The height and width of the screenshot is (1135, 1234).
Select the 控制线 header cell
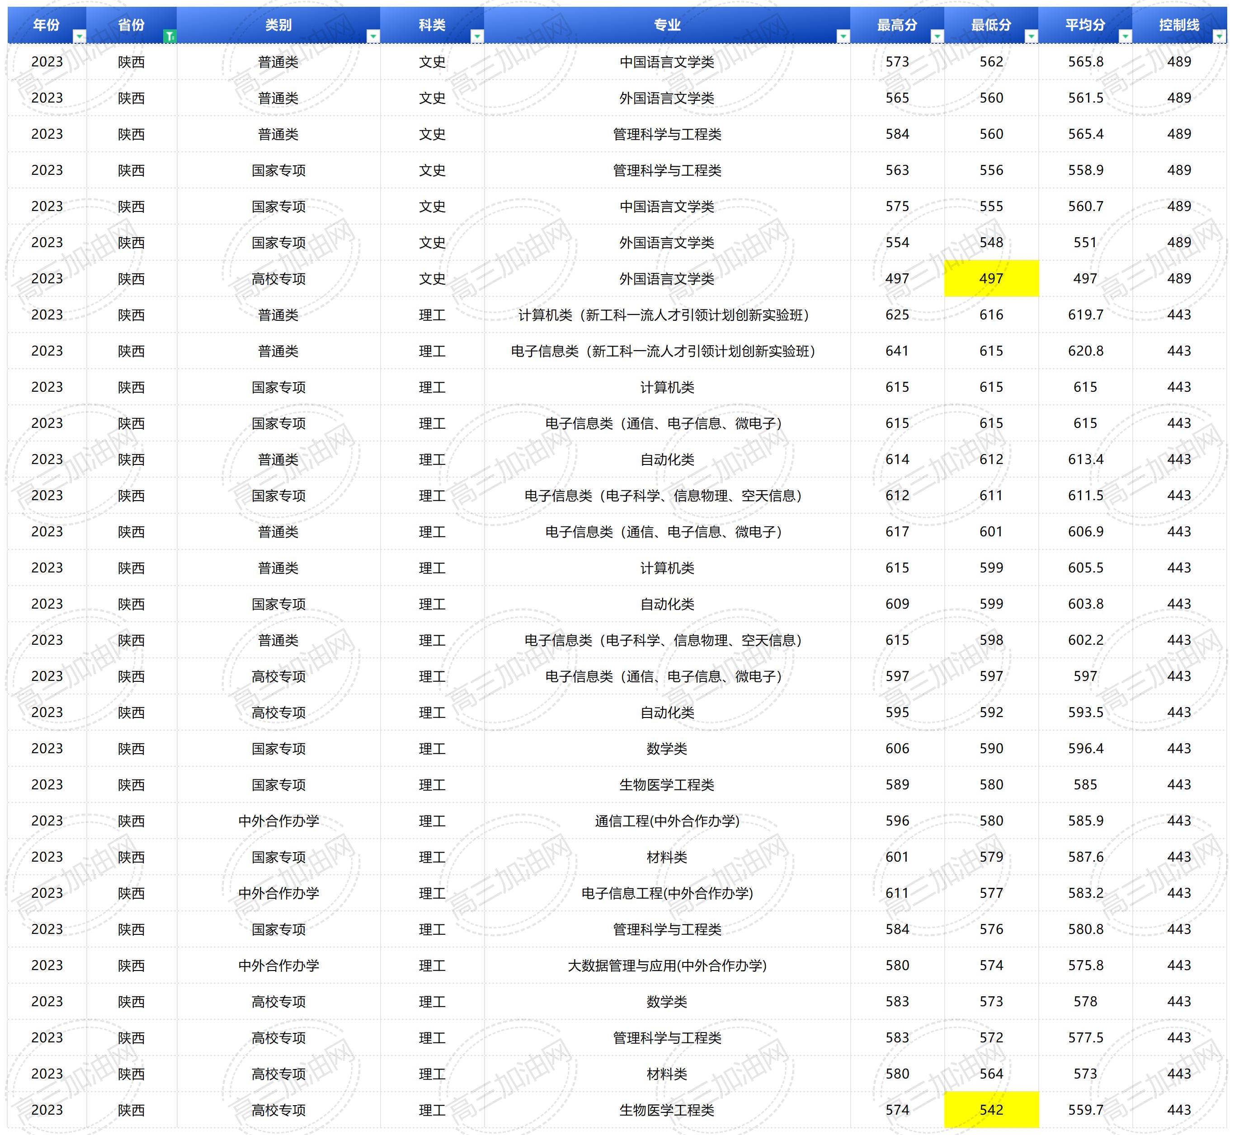(1179, 25)
